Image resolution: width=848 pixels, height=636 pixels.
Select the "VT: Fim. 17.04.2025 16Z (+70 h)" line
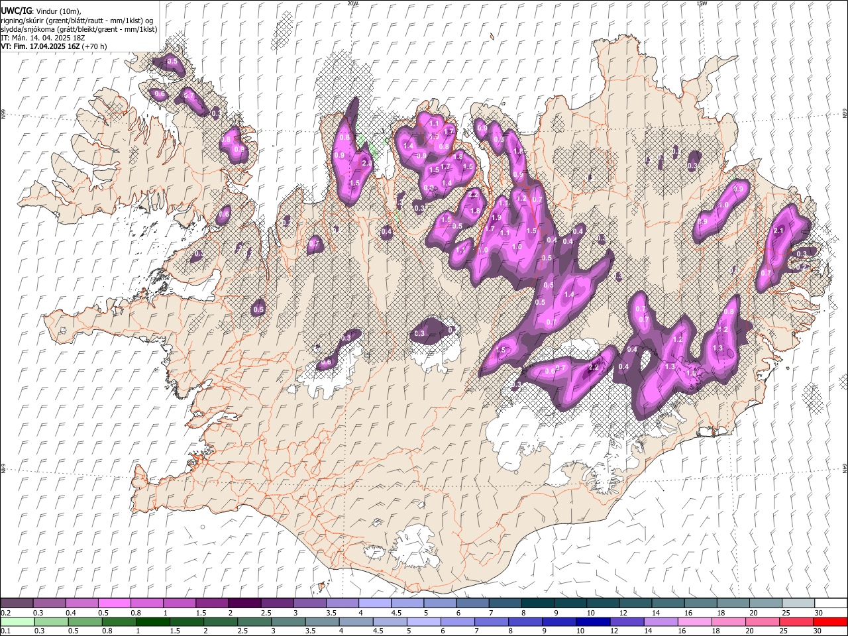click(54, 46)
